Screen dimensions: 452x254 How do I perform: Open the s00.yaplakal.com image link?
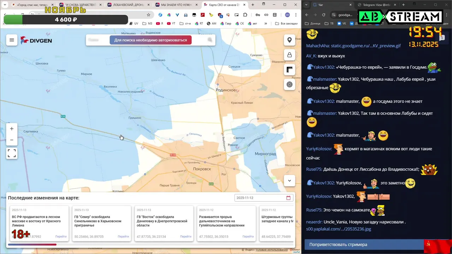(x=339, y=229)
